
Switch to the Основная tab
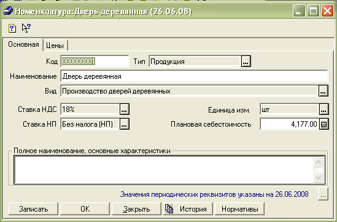click(x=23, y=44)
